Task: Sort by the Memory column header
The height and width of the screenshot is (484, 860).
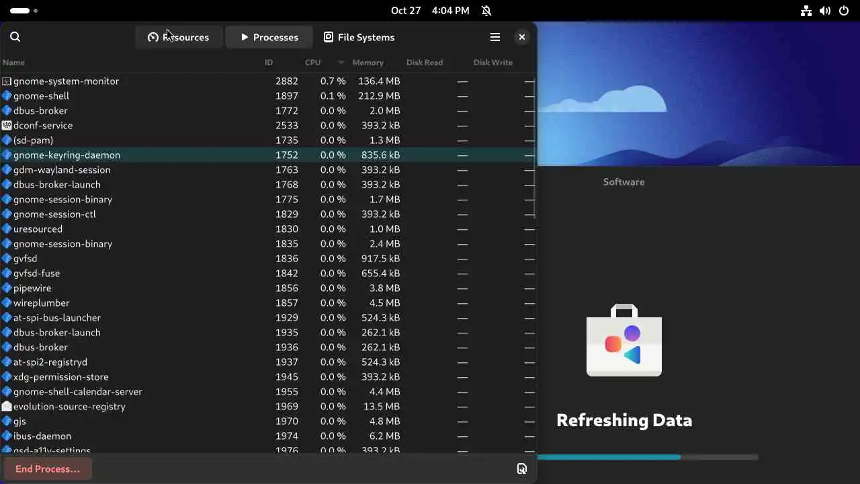Action: [368, 63]
